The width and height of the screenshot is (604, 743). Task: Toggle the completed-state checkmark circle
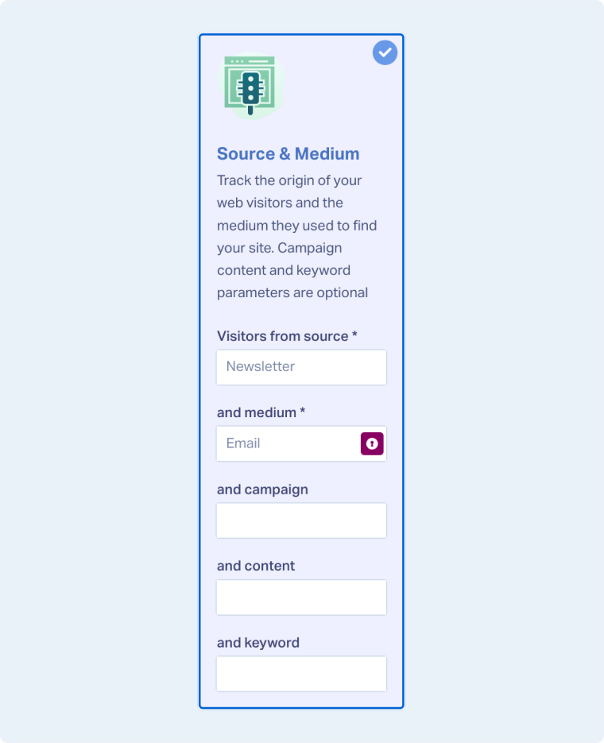385,52
